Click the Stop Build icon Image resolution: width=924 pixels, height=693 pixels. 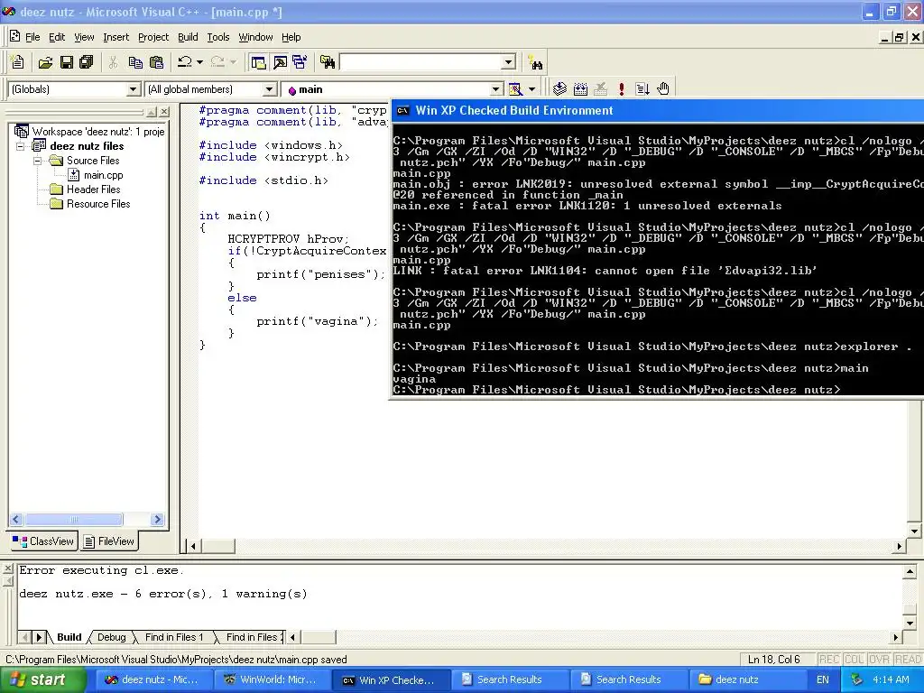pos(600,89)
